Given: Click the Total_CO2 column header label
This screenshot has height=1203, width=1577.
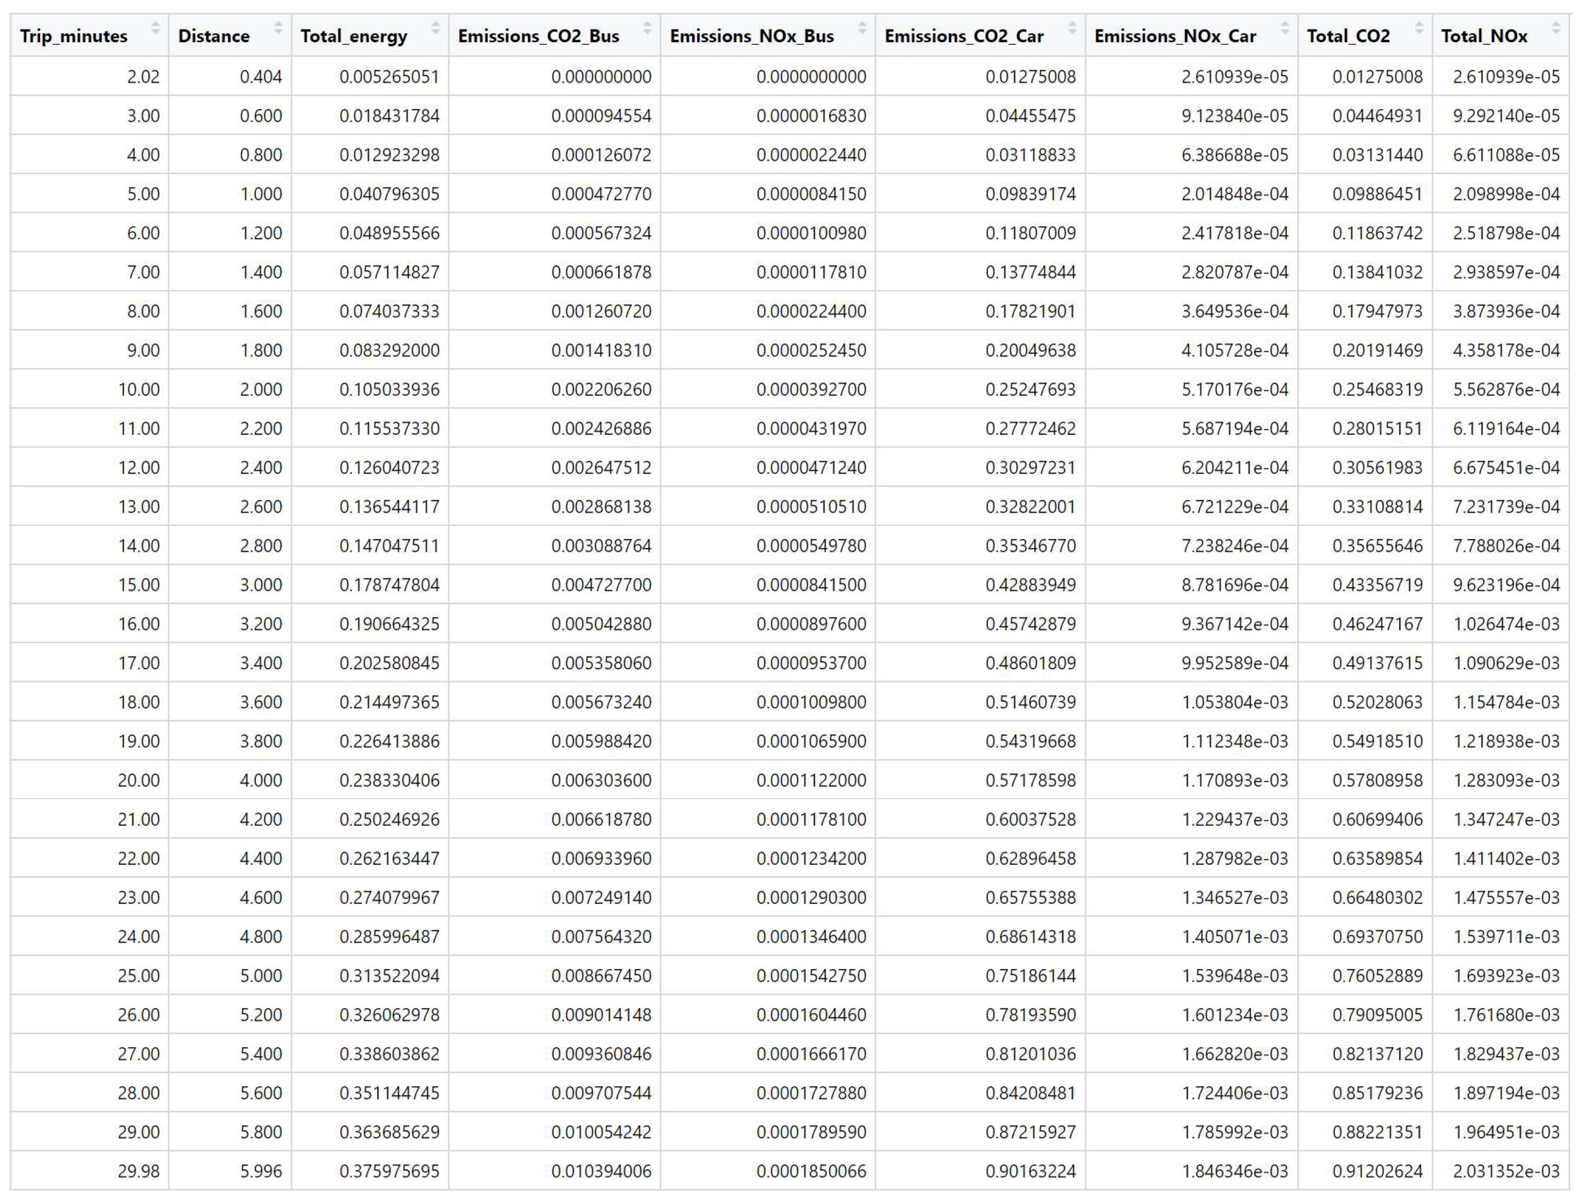Looking at the screenshot, I should (x=1348, y=36).
